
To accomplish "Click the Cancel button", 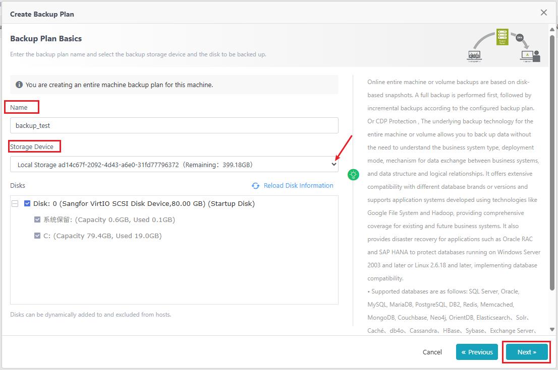I will pyautogui.click(x=432, y=352).
